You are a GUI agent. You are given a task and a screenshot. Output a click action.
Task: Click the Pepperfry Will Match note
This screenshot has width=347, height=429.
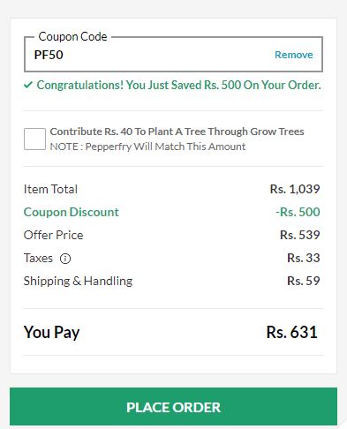147,147
